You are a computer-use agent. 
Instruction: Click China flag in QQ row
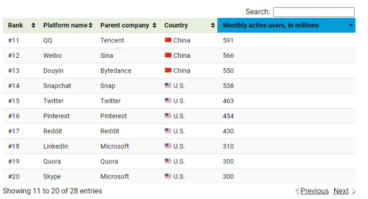pos(168,40)
